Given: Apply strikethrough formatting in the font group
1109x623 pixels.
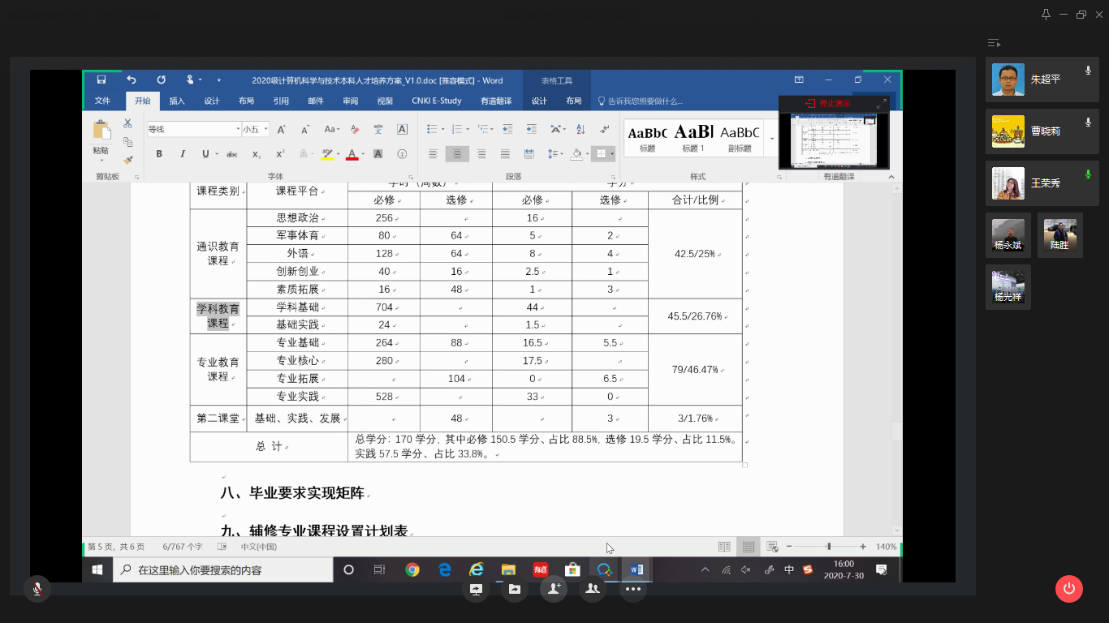Looking at the screenshot, I should point(231,154).
